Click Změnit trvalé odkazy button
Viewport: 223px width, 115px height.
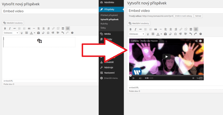[183, 16]
